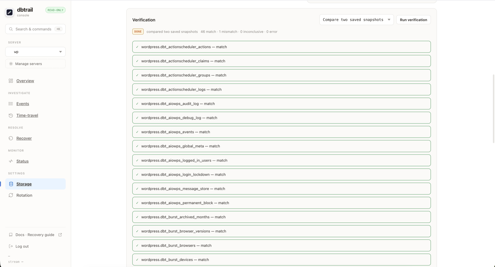495x267 pixels.
Task: Click the Recover circular arrow icon
Action: pyautogui.click(x=11, y=138)
